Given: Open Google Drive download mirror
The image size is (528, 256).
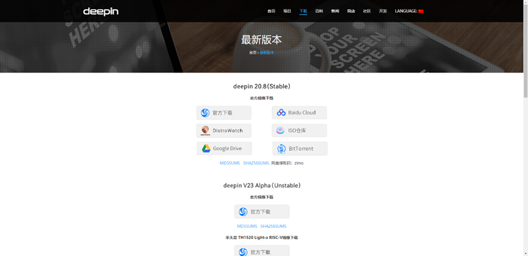Looking at the screenshot, I should click(224, 148).
